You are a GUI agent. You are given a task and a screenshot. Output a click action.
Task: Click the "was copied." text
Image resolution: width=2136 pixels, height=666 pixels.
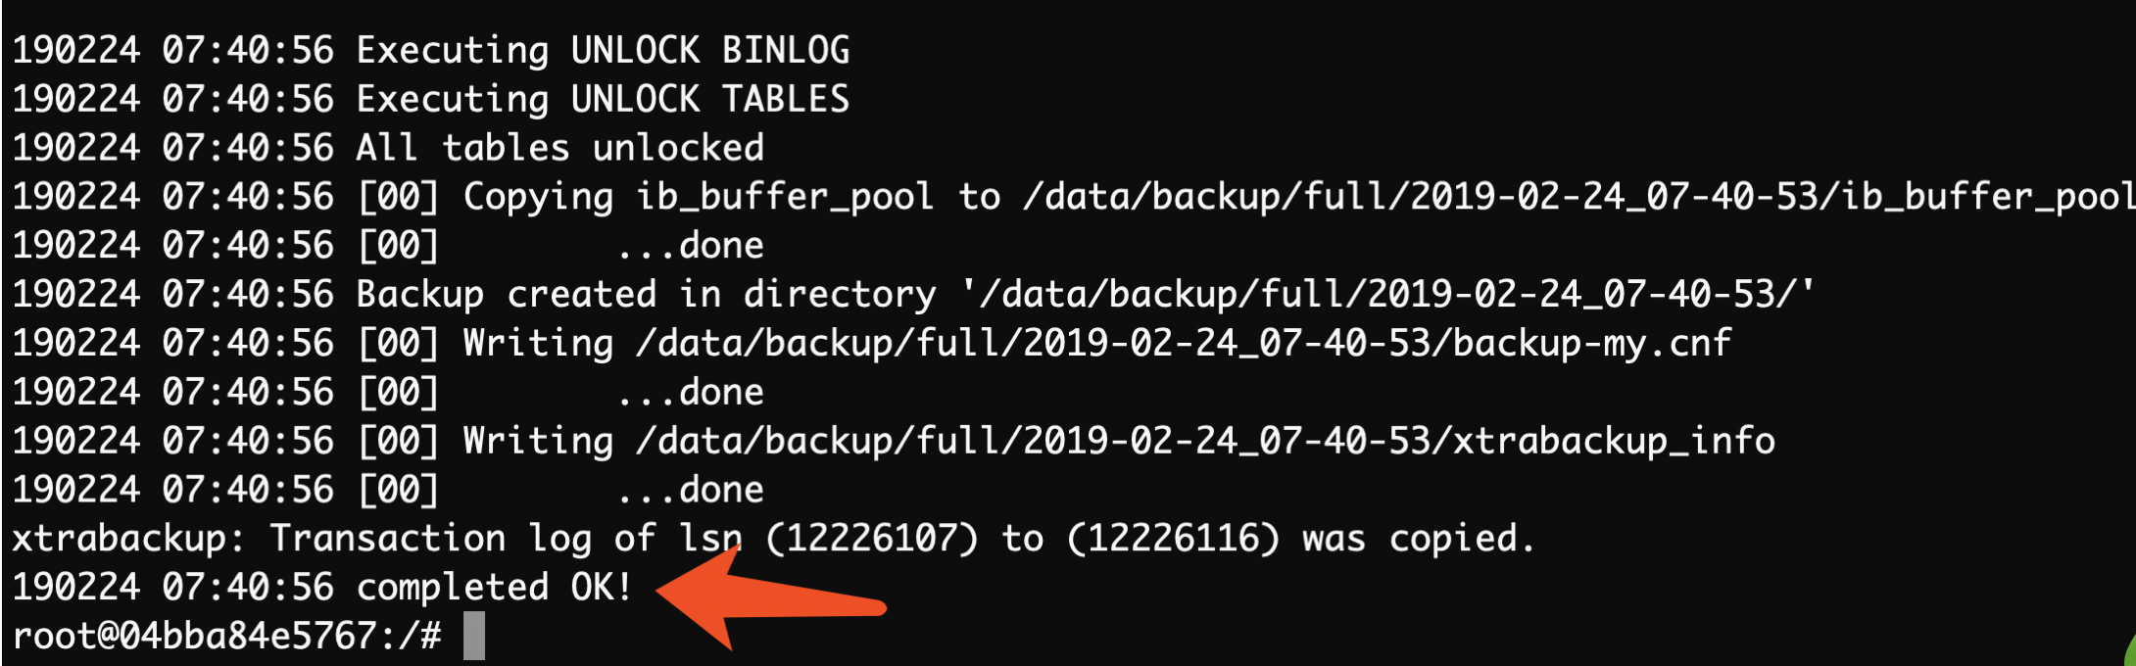1418,539
